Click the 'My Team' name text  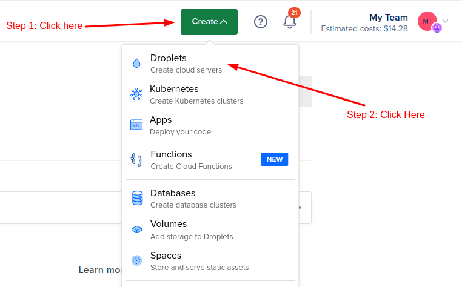[x=389, y=18]
